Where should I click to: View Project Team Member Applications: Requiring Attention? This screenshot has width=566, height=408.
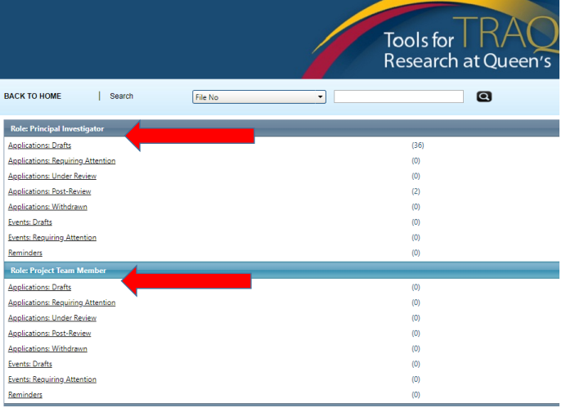61,303
